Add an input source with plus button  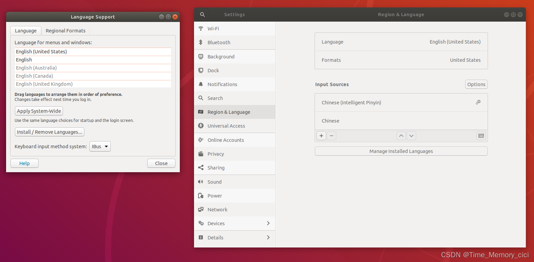[x=321, y=136]
